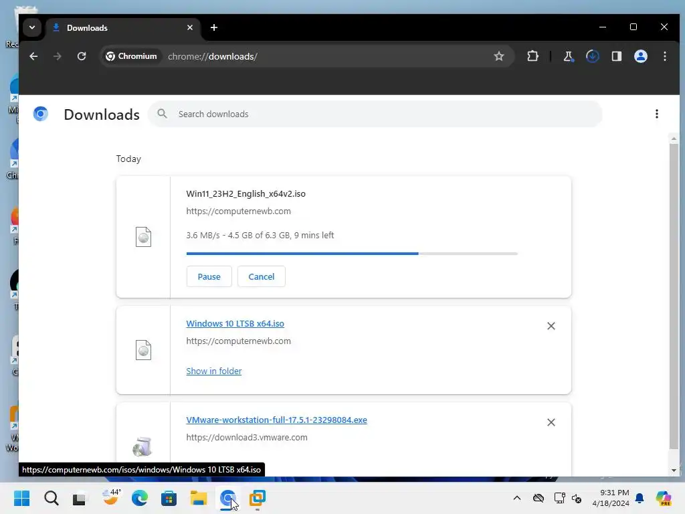Viewport: 685px width, 514px height.
Task: Click the OneDrive cloud tray icon
Action: 539,498
